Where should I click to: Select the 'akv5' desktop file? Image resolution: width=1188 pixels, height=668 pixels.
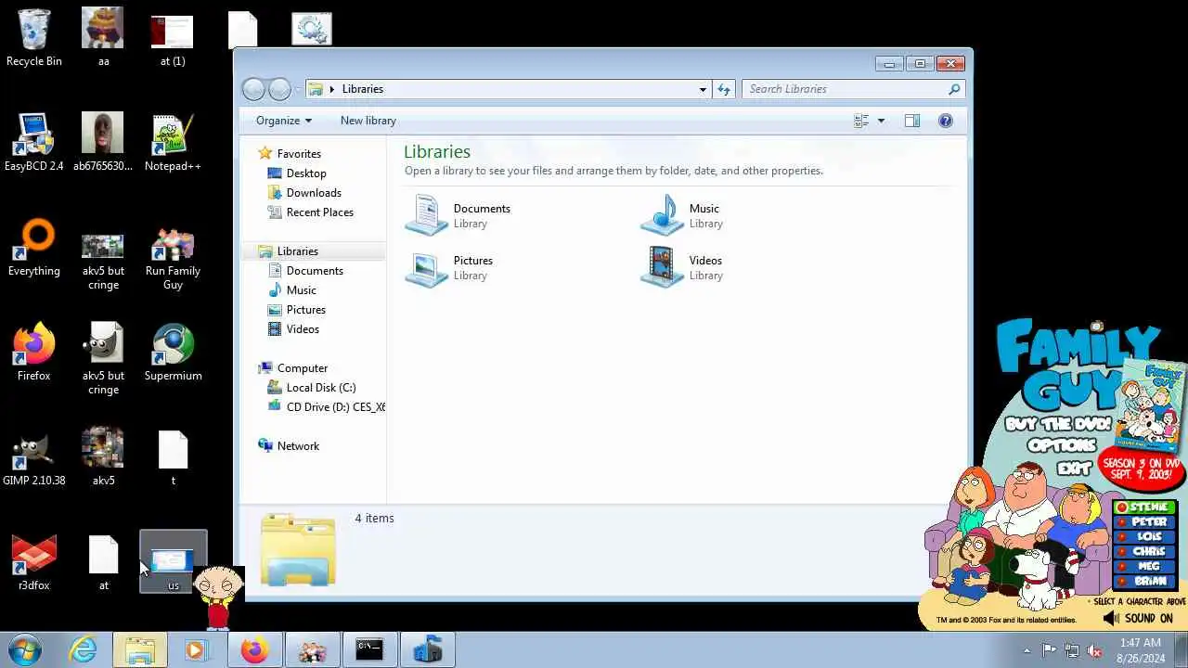coord(103,456)
